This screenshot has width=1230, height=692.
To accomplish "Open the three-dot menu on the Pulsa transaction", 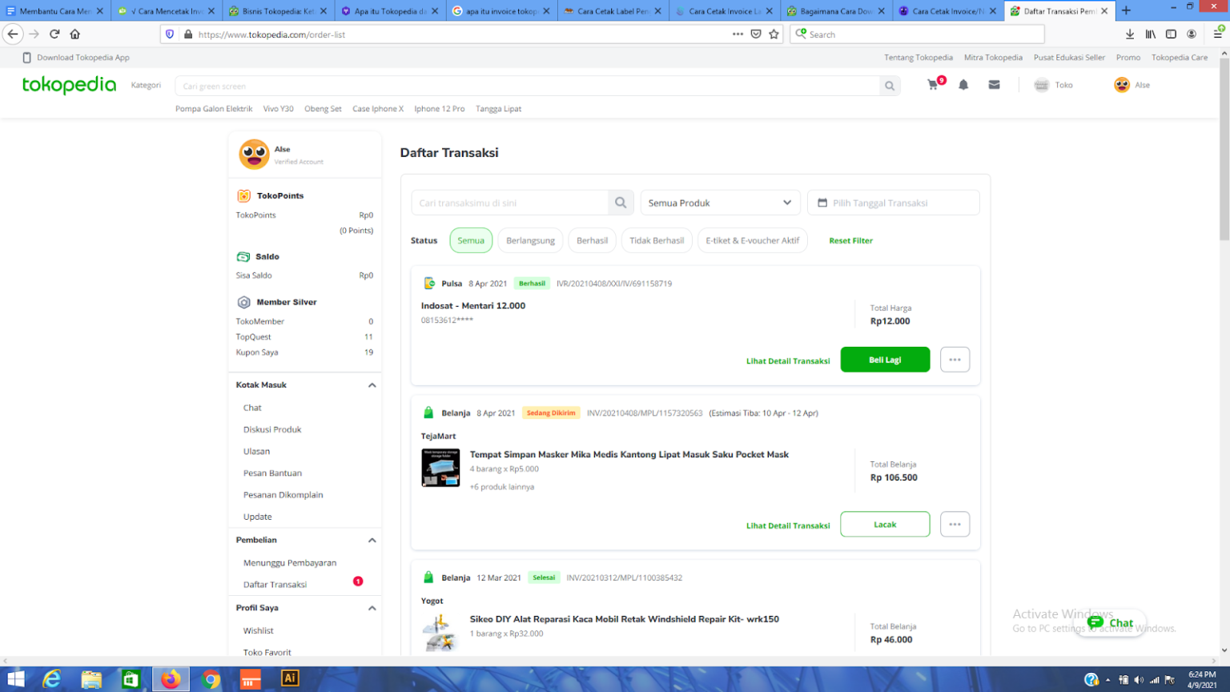I will tap(955, 360).
